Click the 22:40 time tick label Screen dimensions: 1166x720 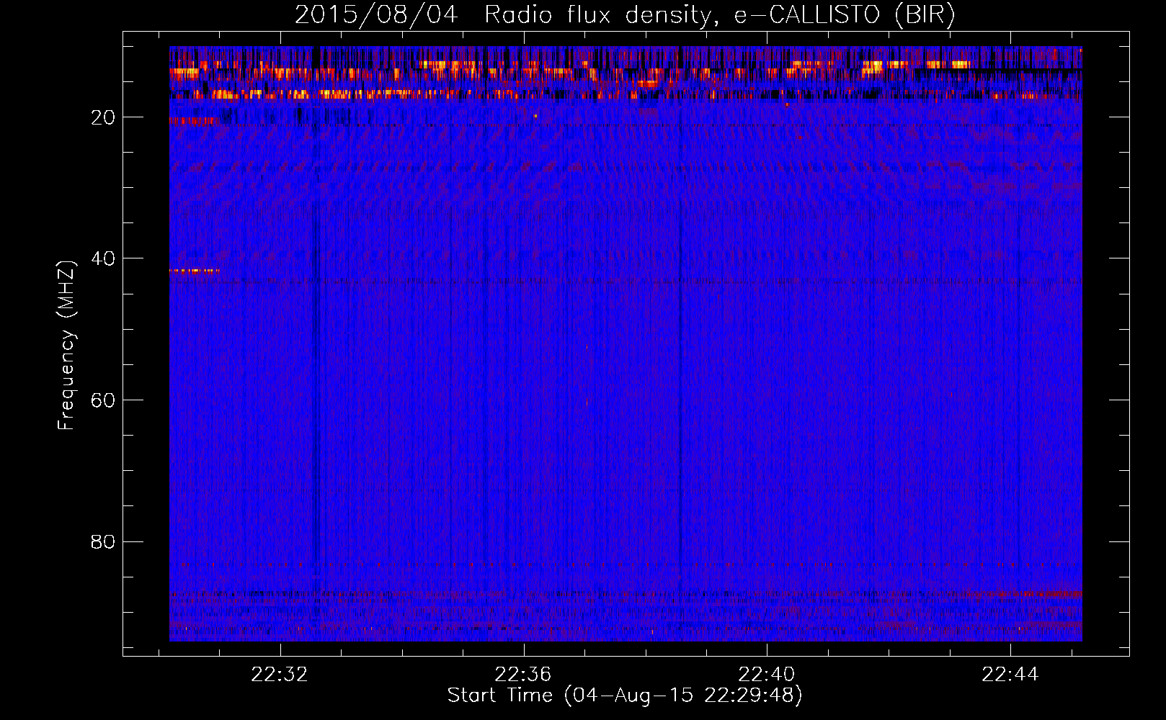click(767, 674)
